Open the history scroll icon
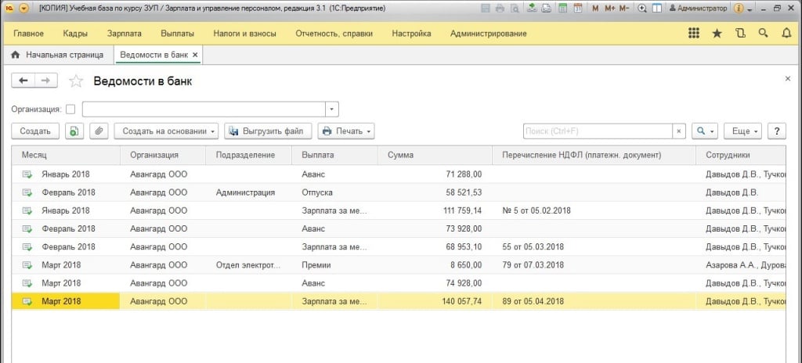The width and height of the screenshot is (802, 363). pyautogui.click(x=740, y=34)
